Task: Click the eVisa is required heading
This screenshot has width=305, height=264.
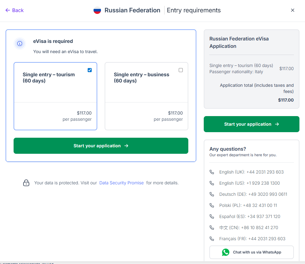Action: coord(53,41)
